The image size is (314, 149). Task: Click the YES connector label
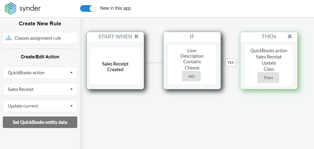click(231, 62)
